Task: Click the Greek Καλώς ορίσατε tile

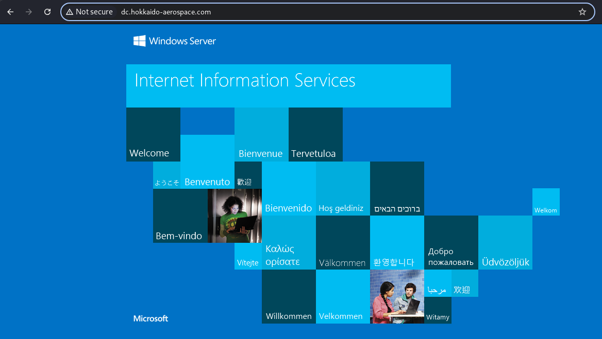Action: (289, 242)
